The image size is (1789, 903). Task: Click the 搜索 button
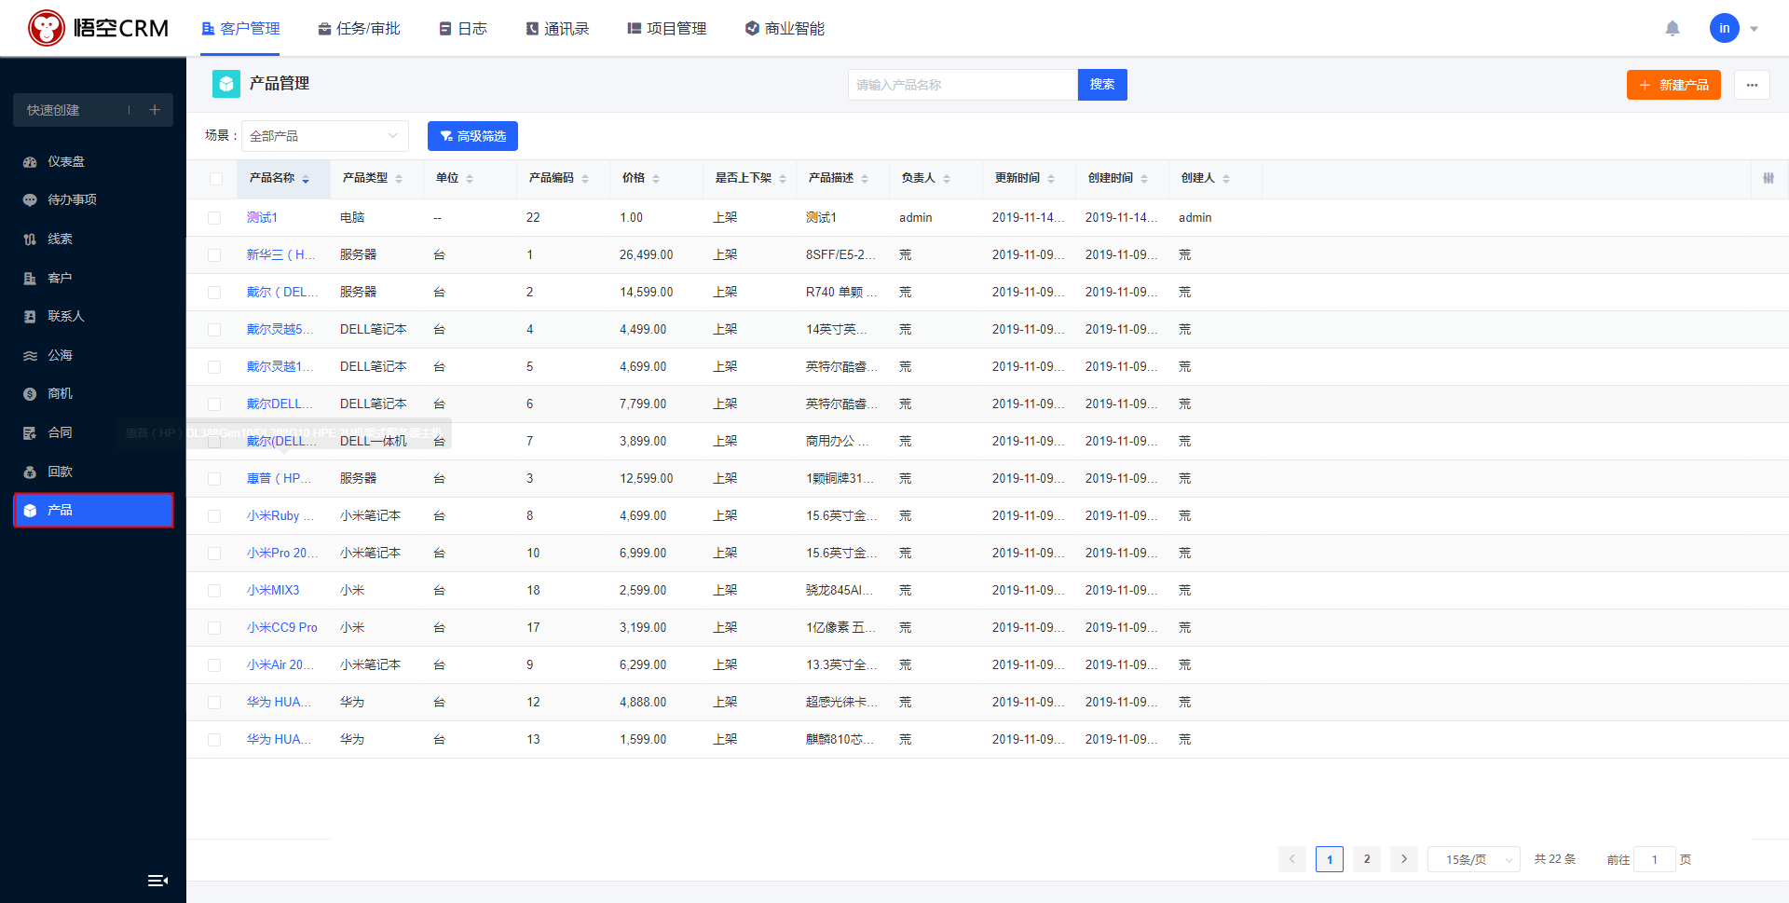coord(1102,85)
